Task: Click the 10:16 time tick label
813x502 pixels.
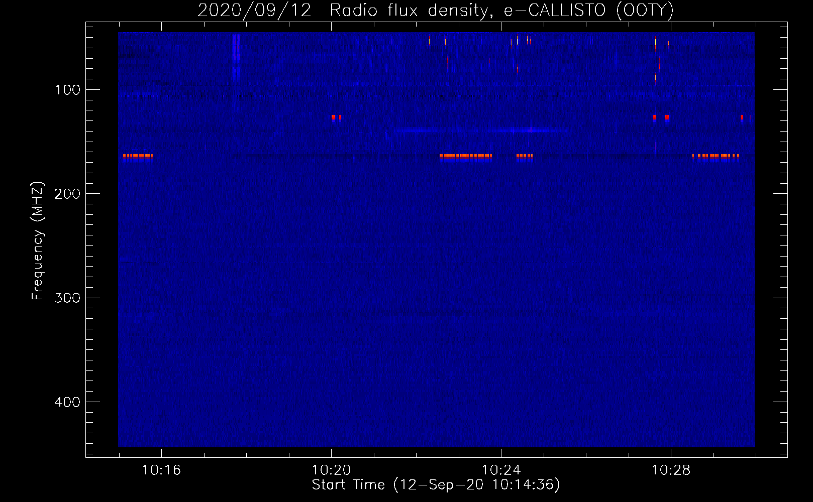Action: [161, 470]
